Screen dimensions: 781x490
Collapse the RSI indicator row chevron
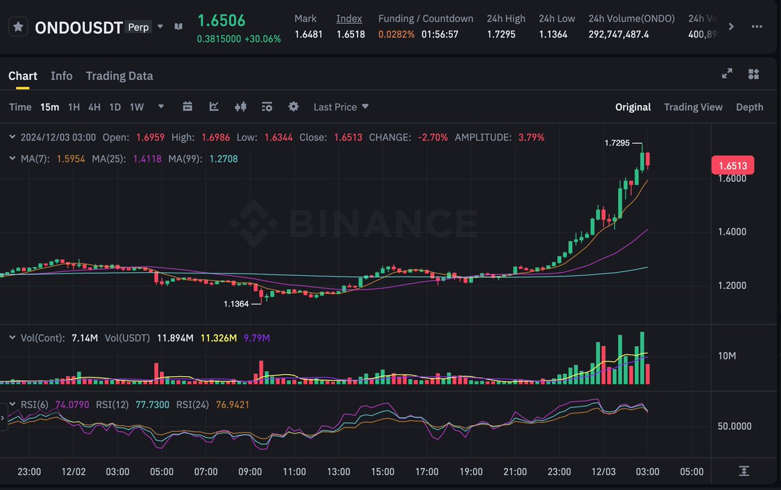click(12, 404)
